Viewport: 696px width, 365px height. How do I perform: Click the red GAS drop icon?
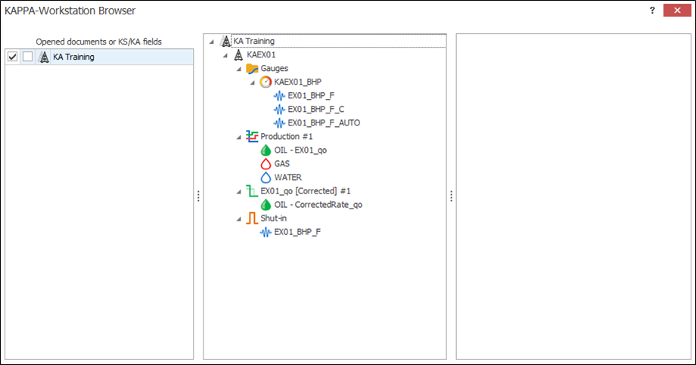click(x=266, y=164)
